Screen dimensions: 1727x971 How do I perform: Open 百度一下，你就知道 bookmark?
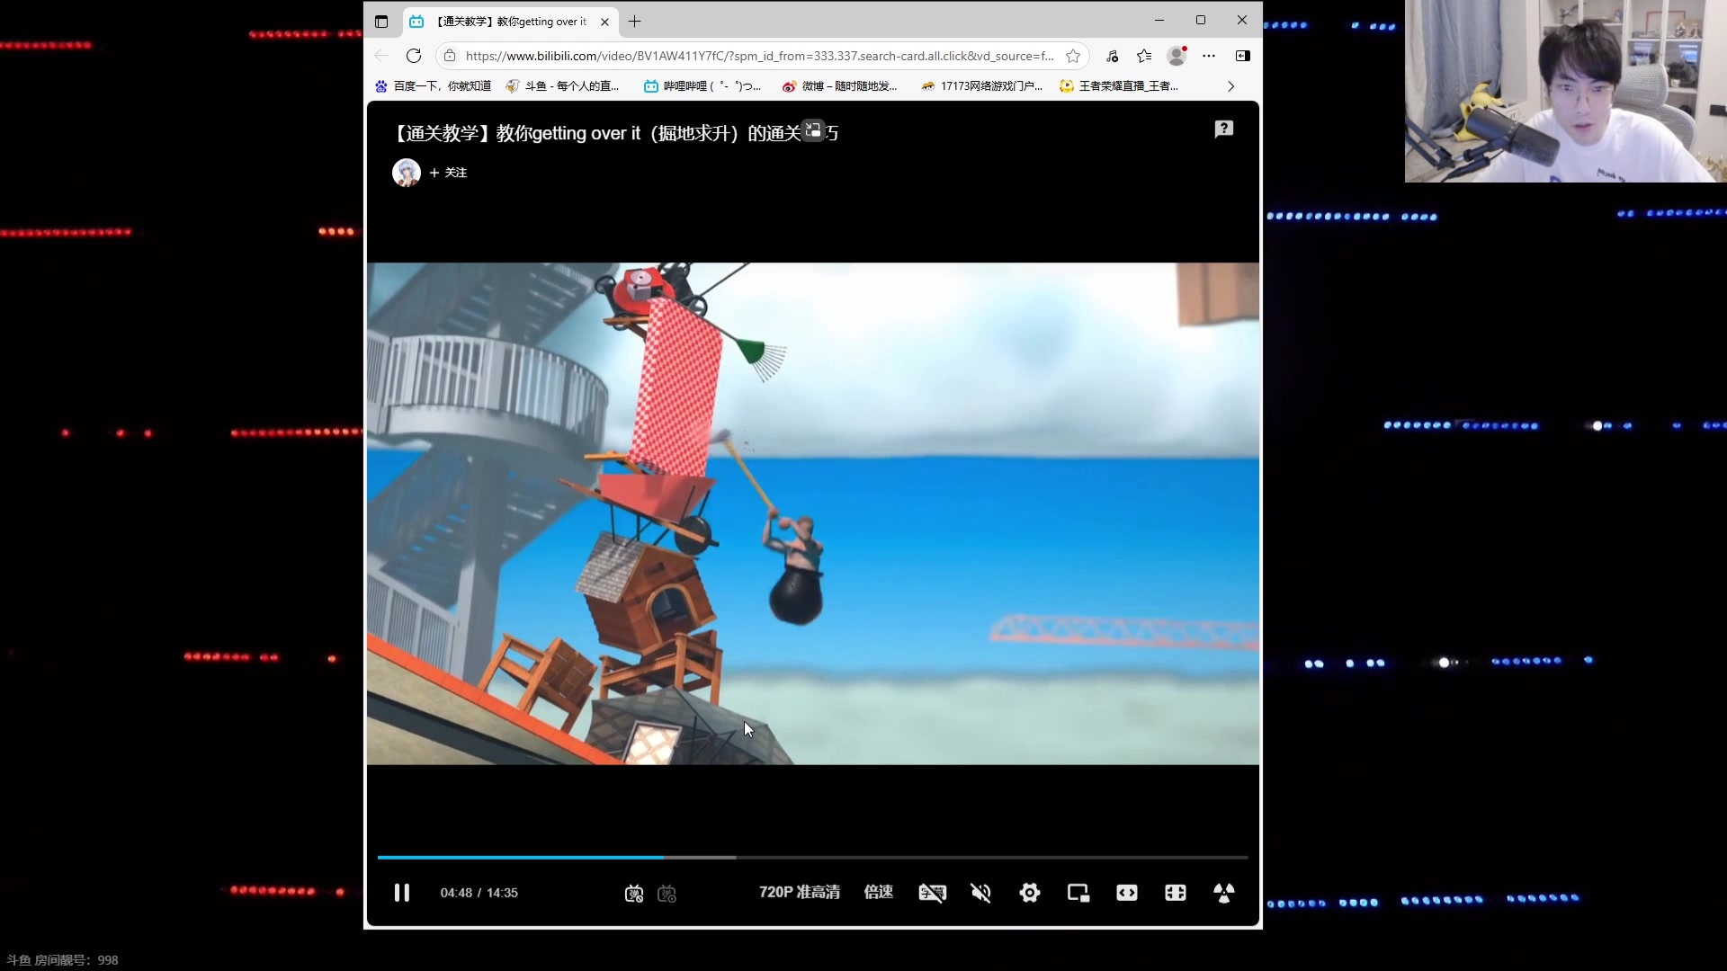(434, 86)
